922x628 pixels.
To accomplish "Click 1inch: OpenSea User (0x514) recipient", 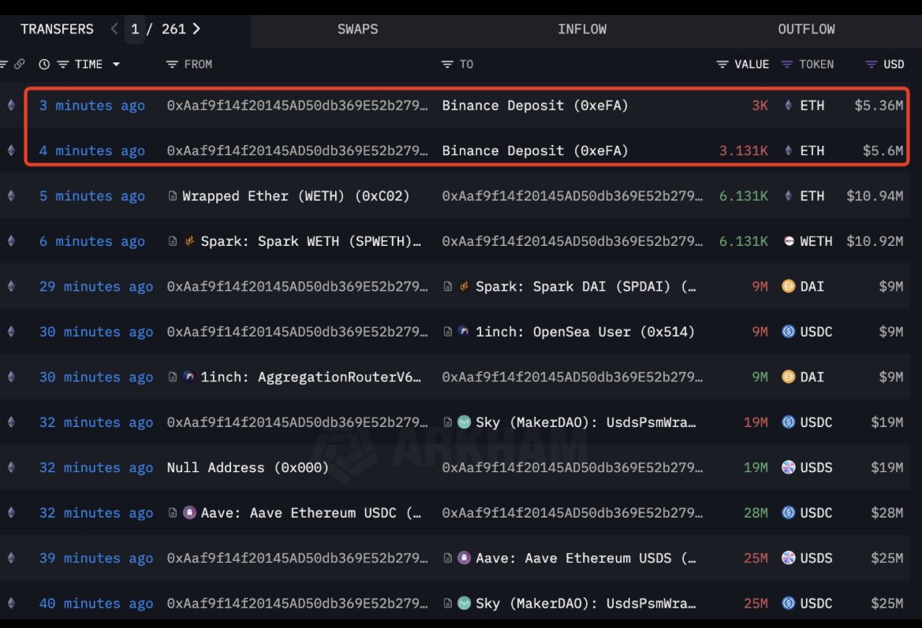I will coord(585,332).
